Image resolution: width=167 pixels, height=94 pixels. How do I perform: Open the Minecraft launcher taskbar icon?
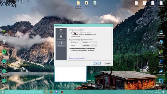coord(51,92)
